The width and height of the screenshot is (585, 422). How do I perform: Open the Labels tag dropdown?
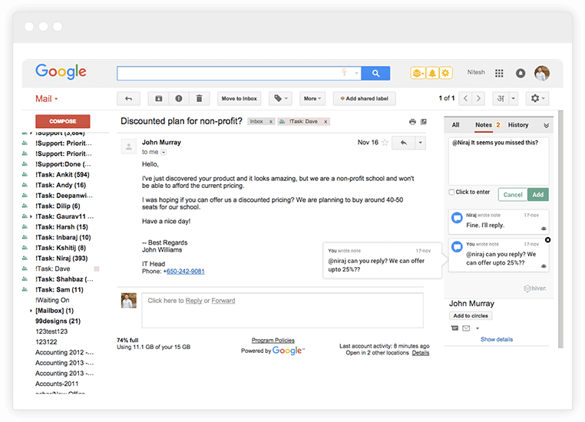pyautogui.click(x=280, y=98)
